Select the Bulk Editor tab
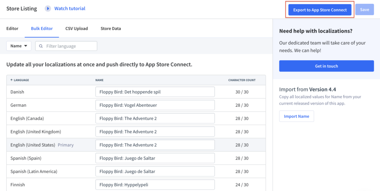Image resolution: width=380 pixels, height=191 pixels. pyautogui.click(x=42, y=28)
